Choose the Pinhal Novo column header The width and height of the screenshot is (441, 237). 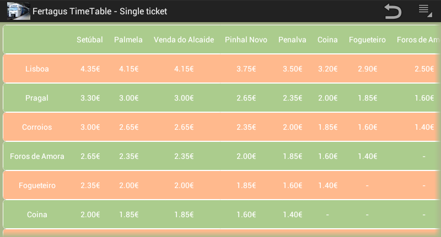click(x=246, y=40)
